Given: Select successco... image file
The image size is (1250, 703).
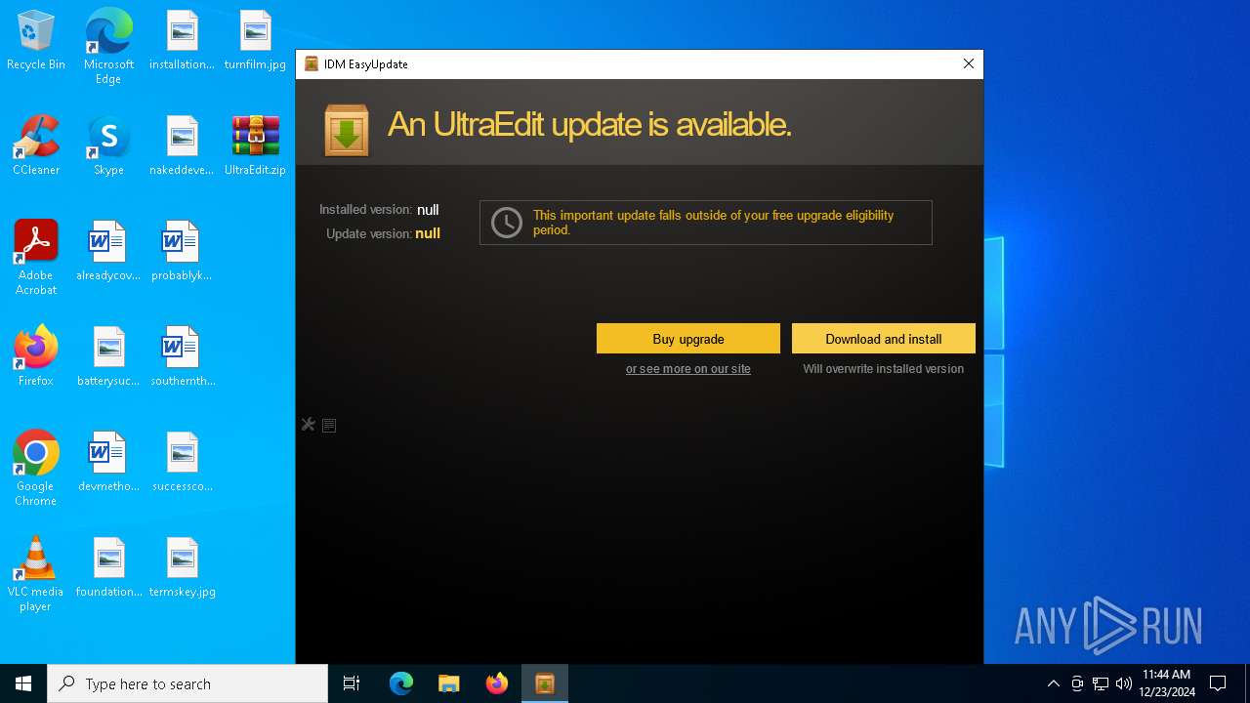Looking at the screenshot, I should (182, 462).
